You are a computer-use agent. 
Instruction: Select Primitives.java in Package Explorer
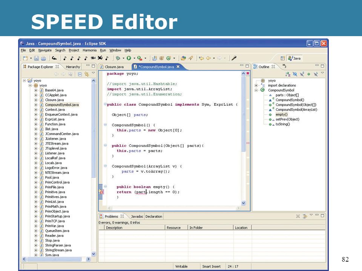click(56, 197)
